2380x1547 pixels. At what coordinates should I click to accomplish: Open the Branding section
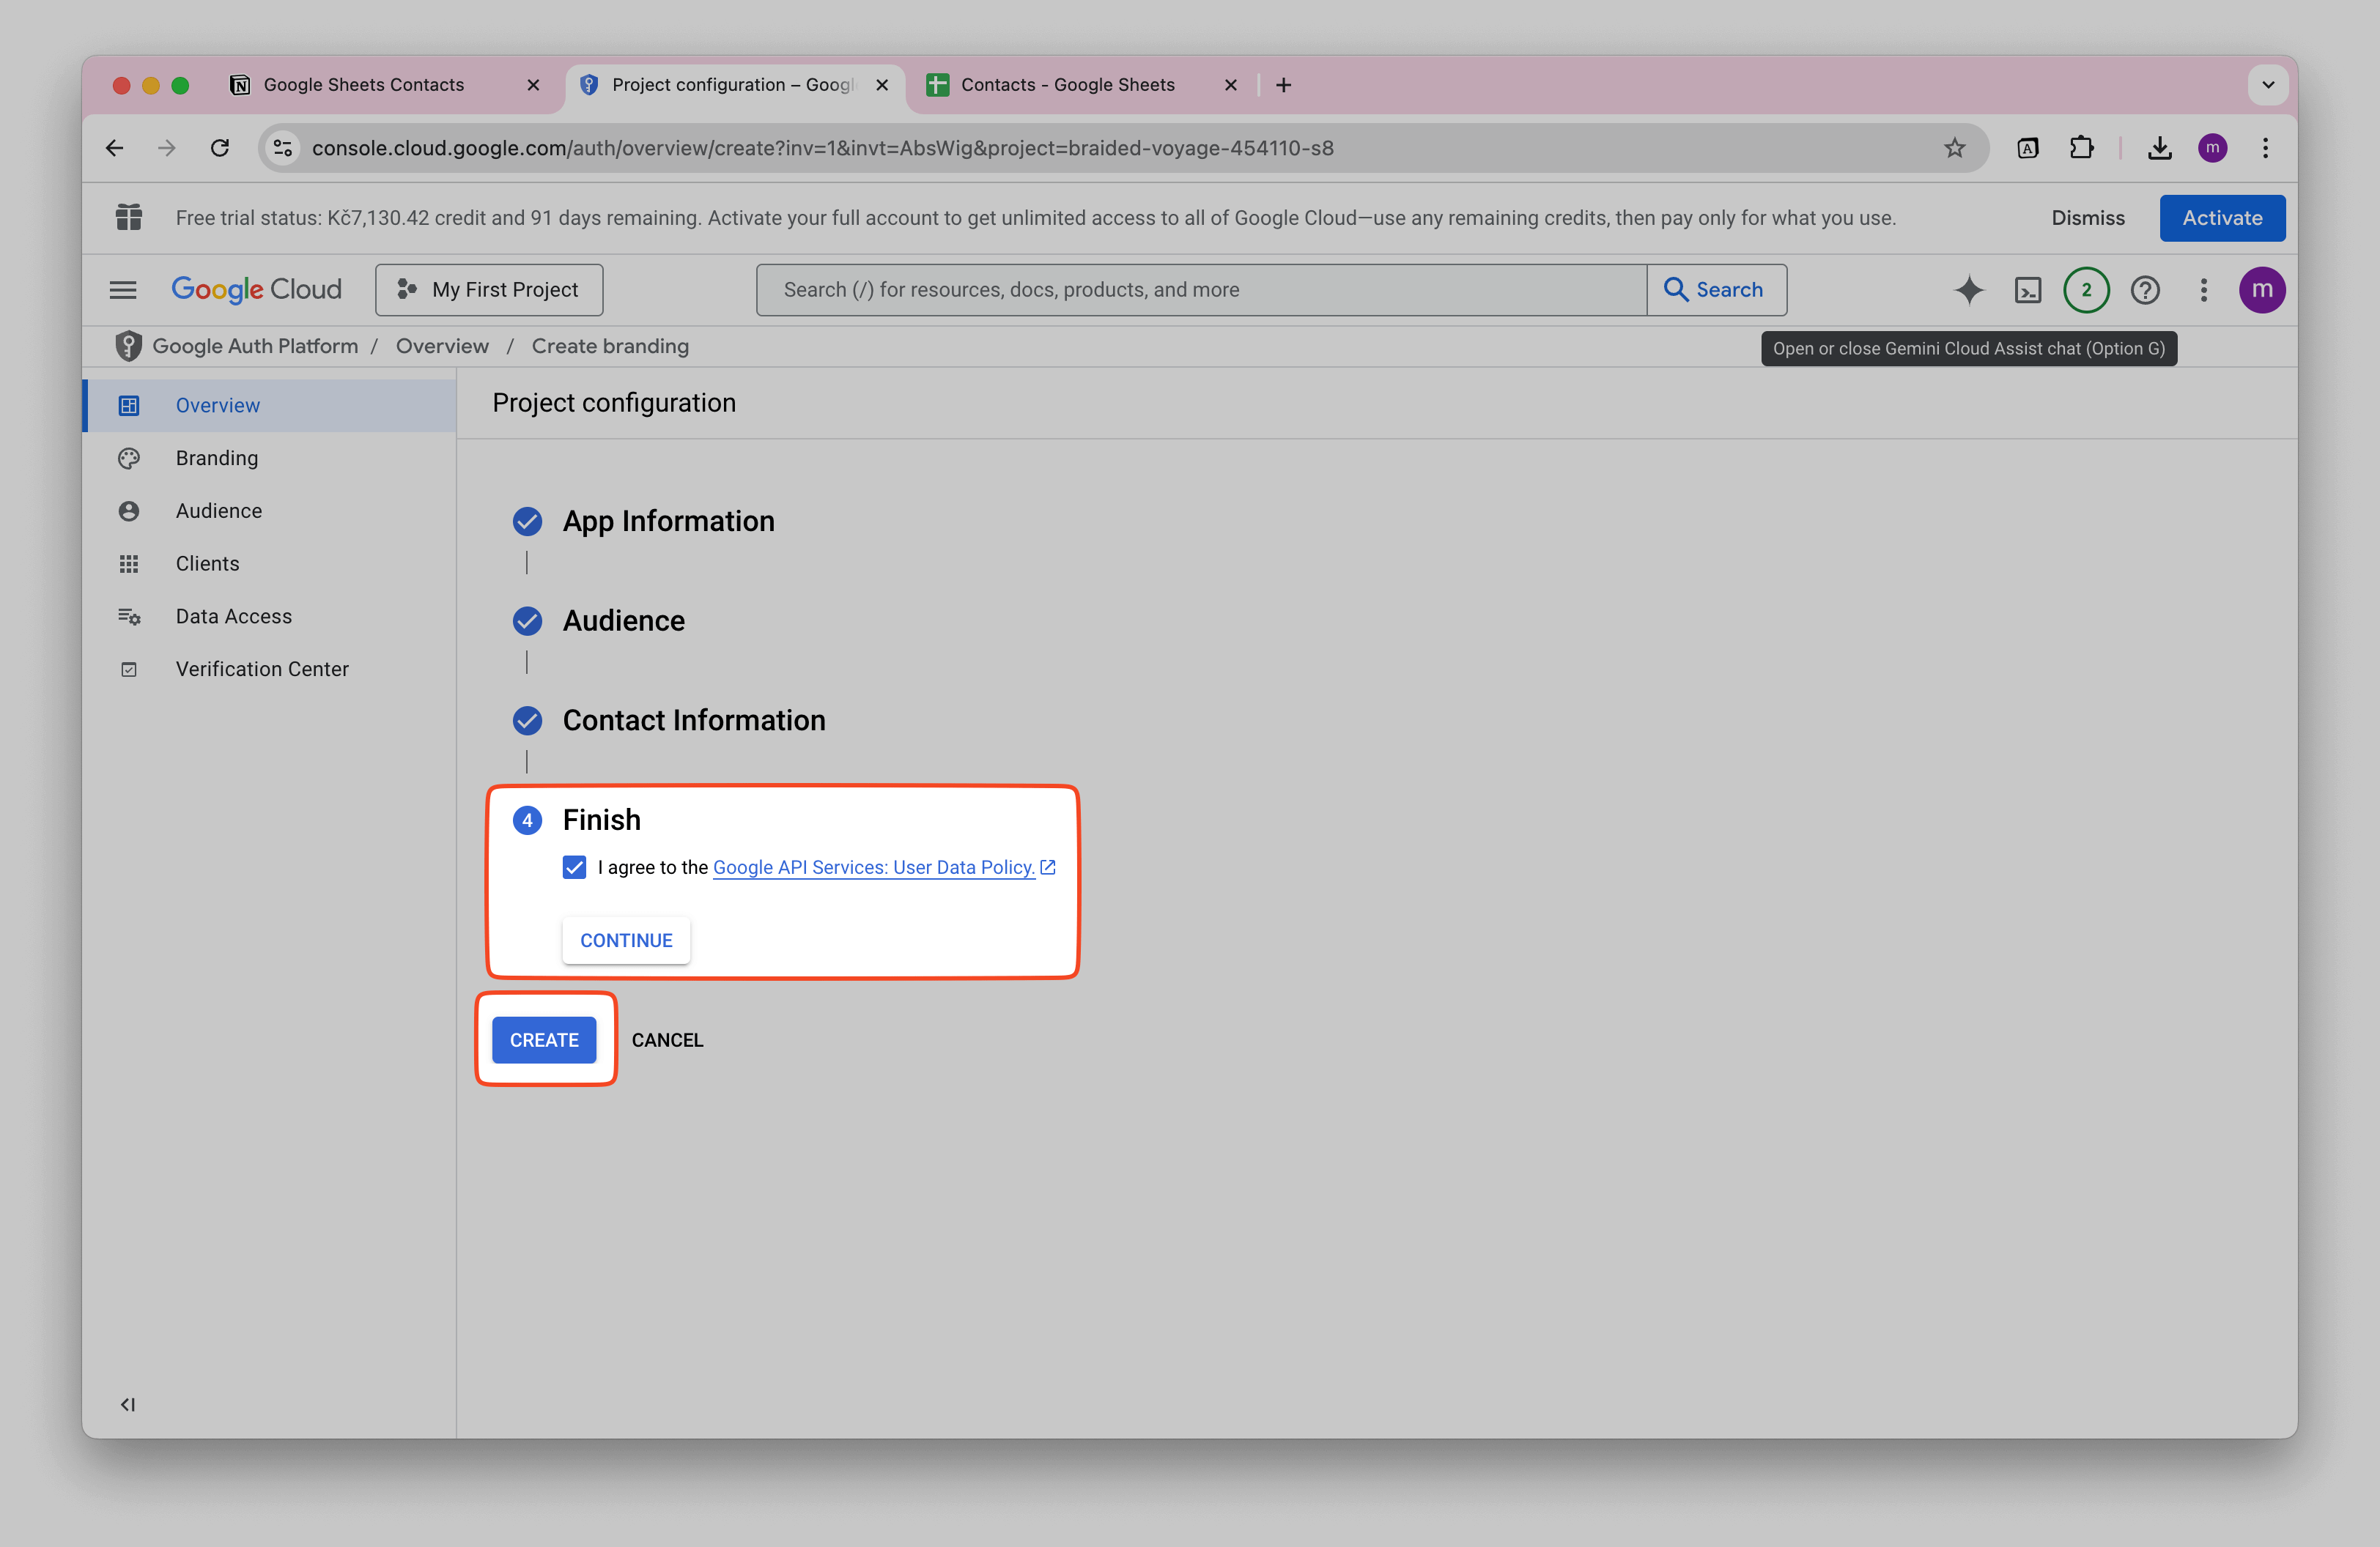pos(216,458)
